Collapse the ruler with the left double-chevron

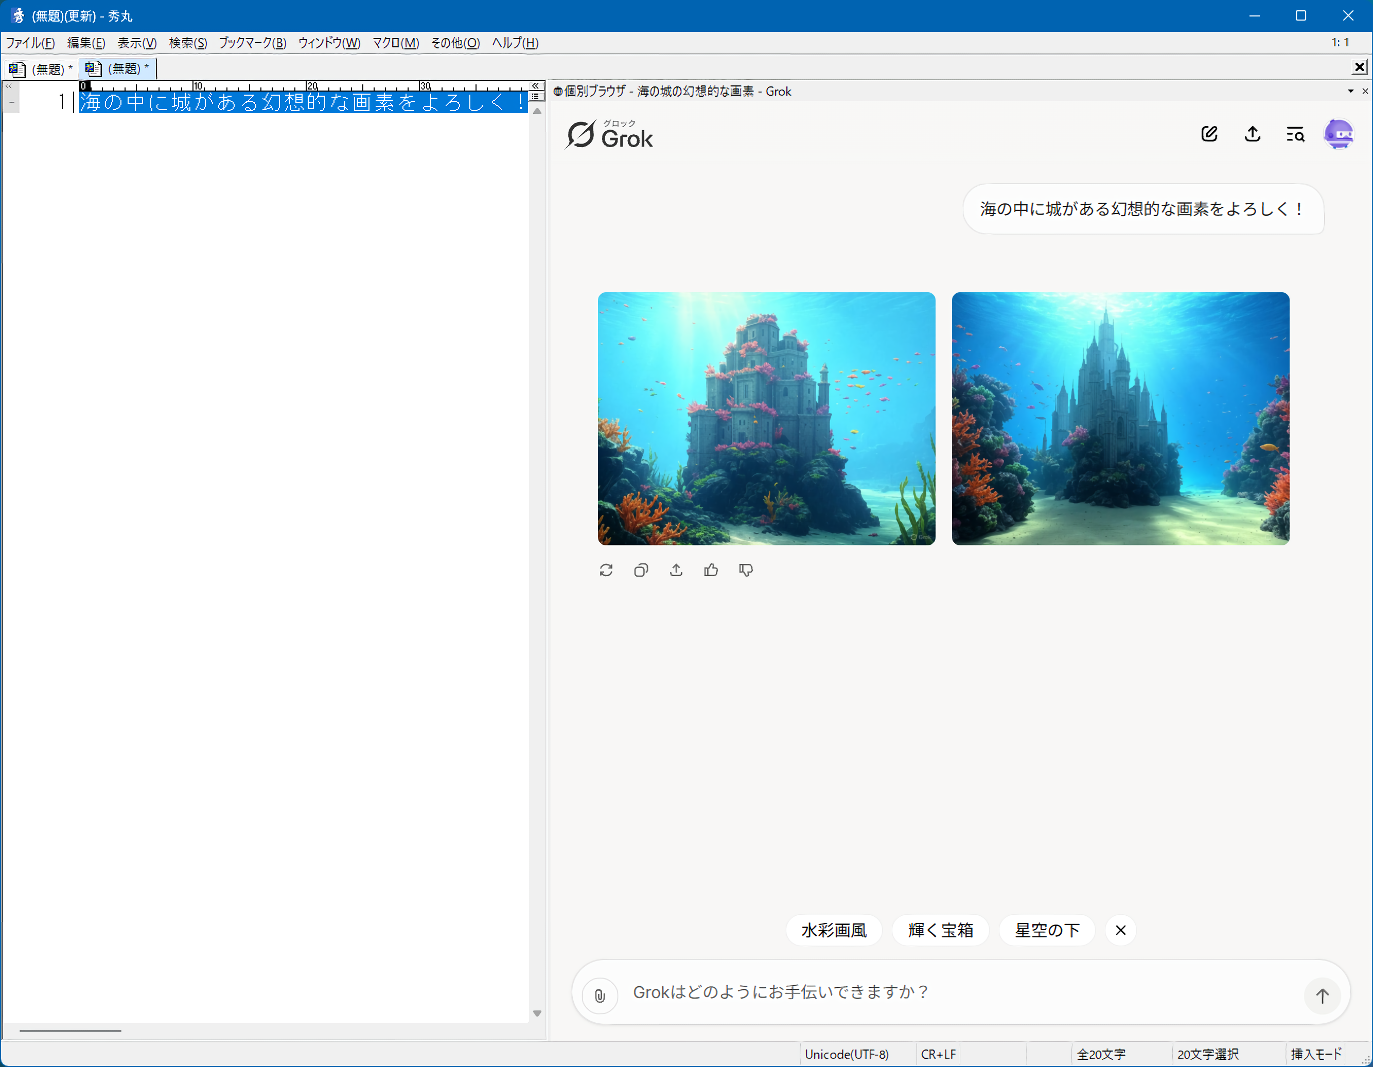[x=9, y=86]
